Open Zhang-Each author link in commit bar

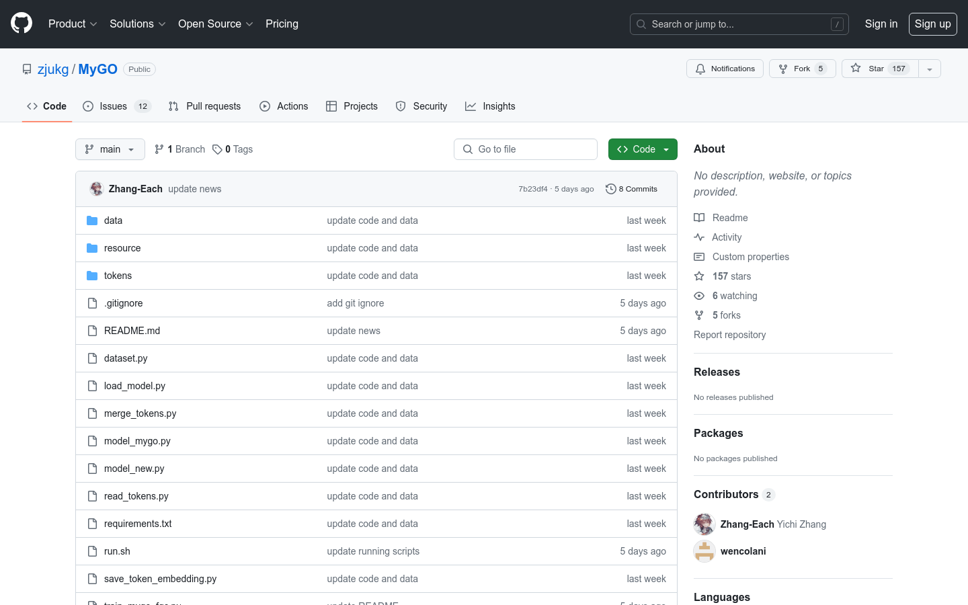coord(135,189)
